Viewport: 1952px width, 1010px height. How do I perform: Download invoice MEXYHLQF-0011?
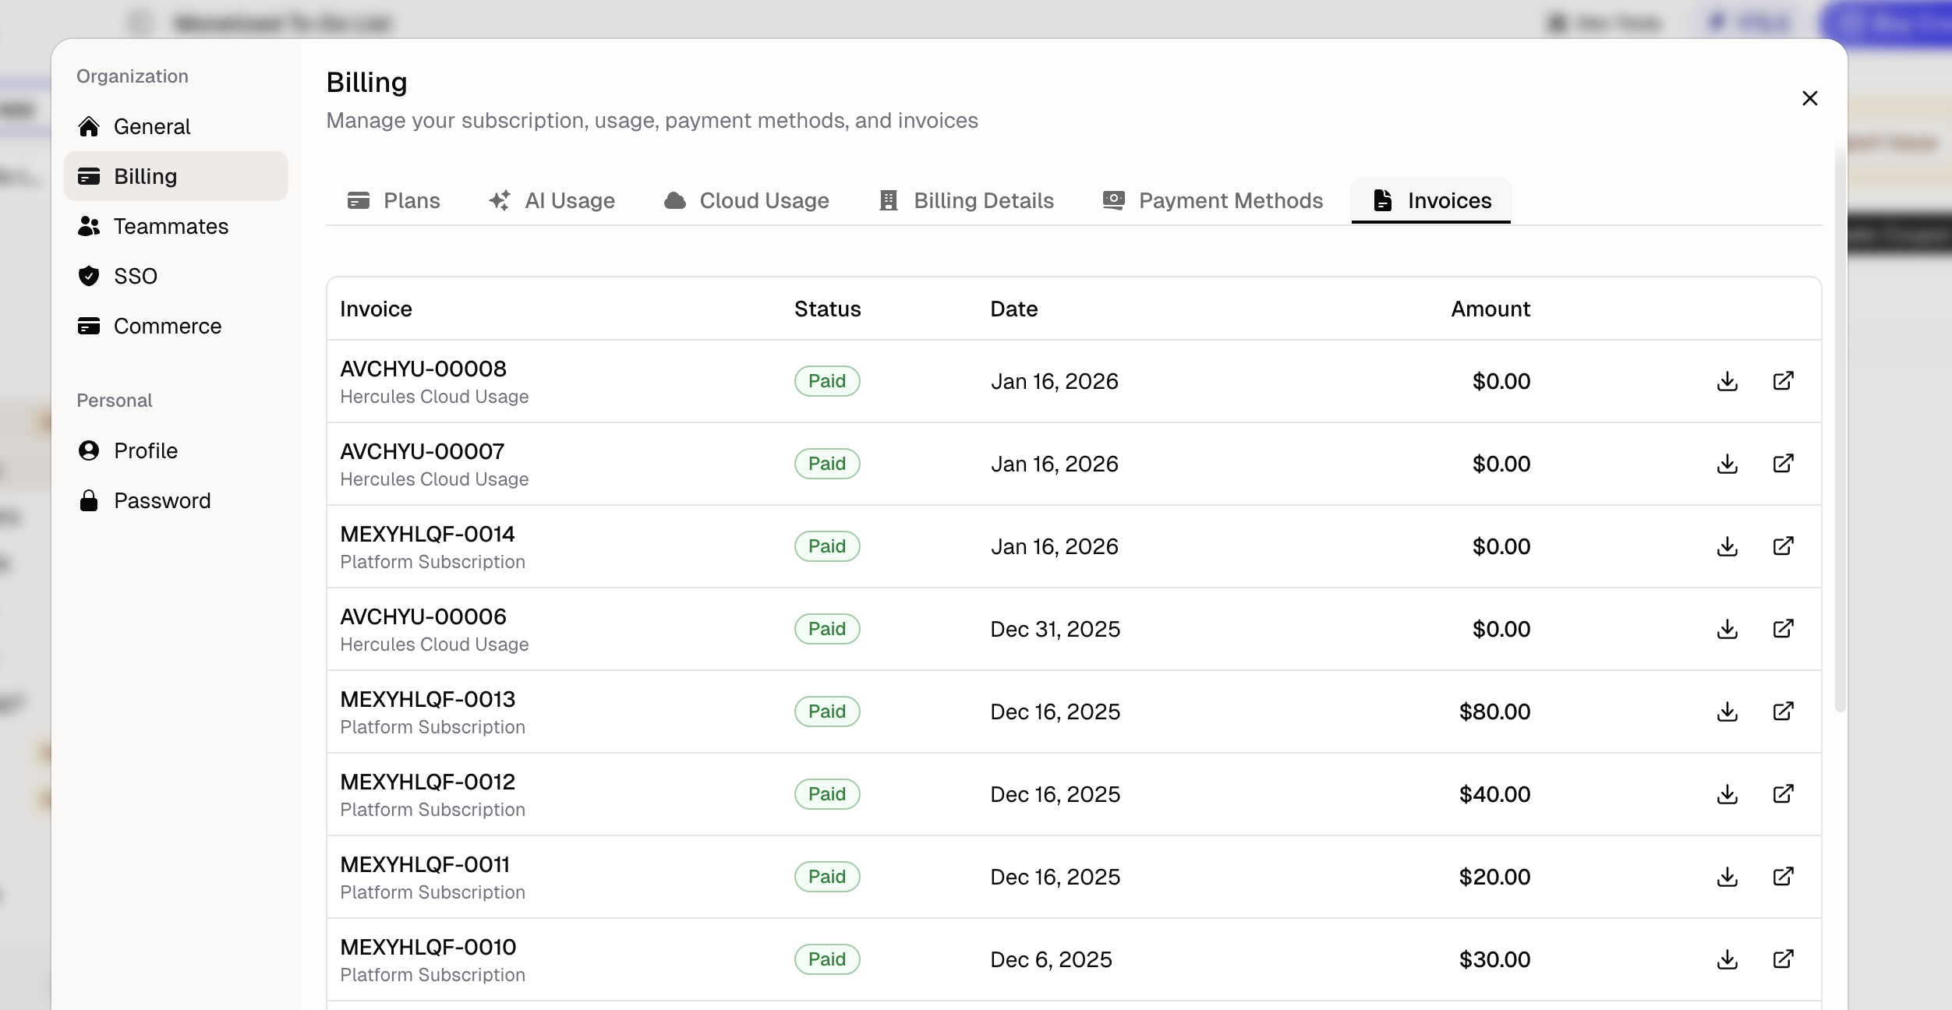coord(1727,877)
